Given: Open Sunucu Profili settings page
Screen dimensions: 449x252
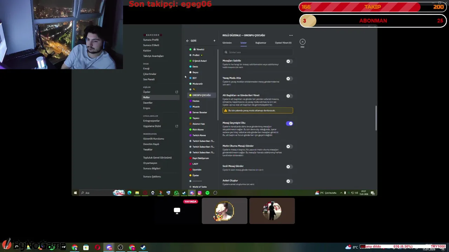Looking at the screenshot, I should pyautogui.click(x=151, y=40).
